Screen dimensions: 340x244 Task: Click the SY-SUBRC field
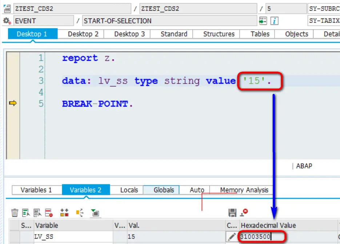[x=324, y=9]
